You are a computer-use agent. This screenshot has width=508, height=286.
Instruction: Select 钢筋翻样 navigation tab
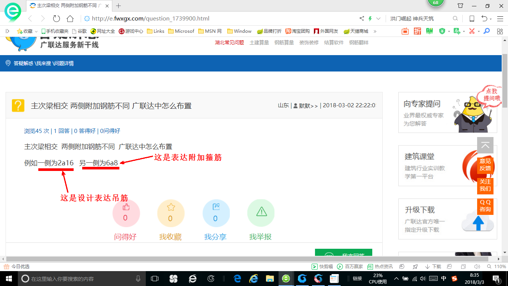coord(359,42)
